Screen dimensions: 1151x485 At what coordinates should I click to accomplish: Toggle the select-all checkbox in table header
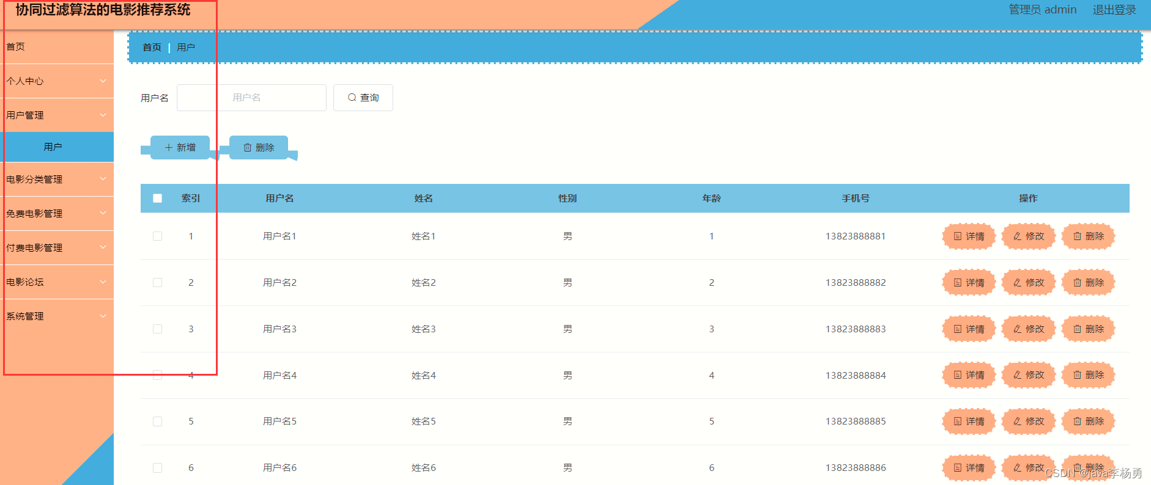[158, 199]
